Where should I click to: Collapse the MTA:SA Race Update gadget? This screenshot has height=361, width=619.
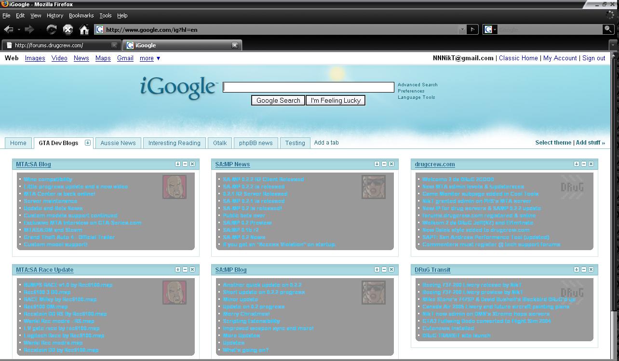(185, 269)
